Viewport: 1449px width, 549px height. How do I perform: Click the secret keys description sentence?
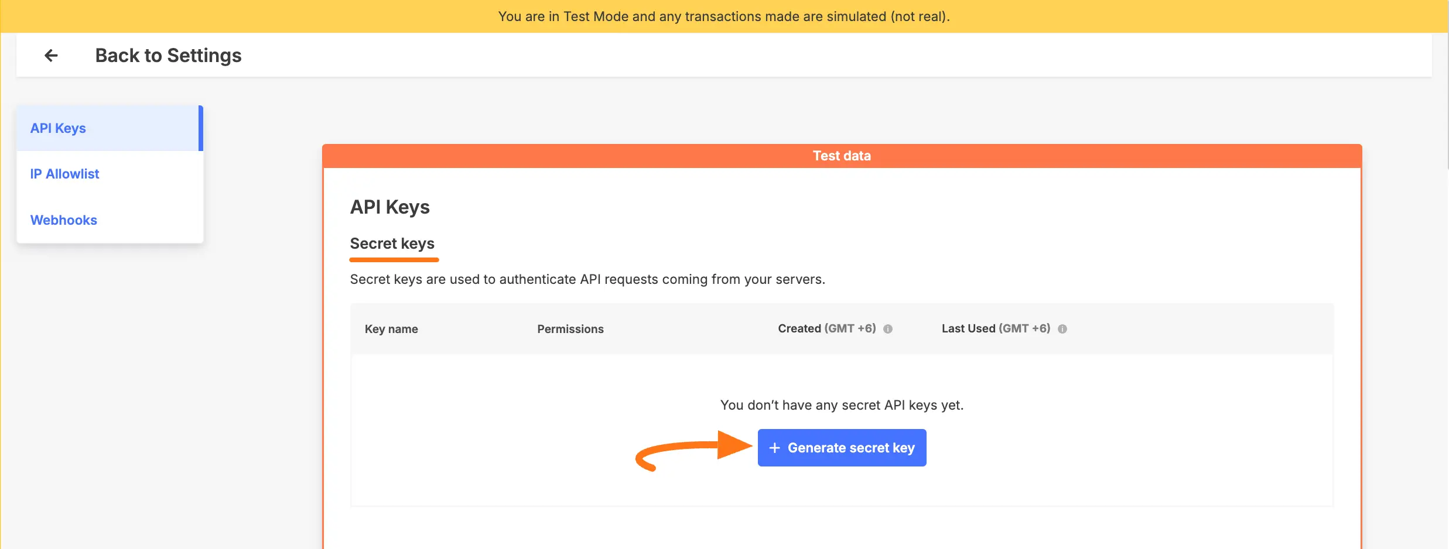pyautogui.click(x=587, y=280)
